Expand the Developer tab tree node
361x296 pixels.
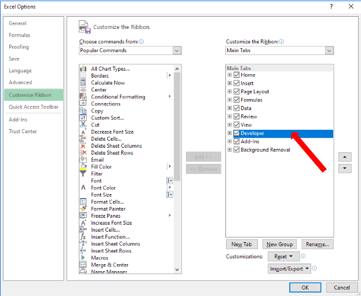click(229, 133)
